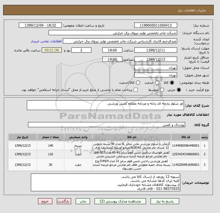Select the کالا radio button

click(x=172, y=83)
